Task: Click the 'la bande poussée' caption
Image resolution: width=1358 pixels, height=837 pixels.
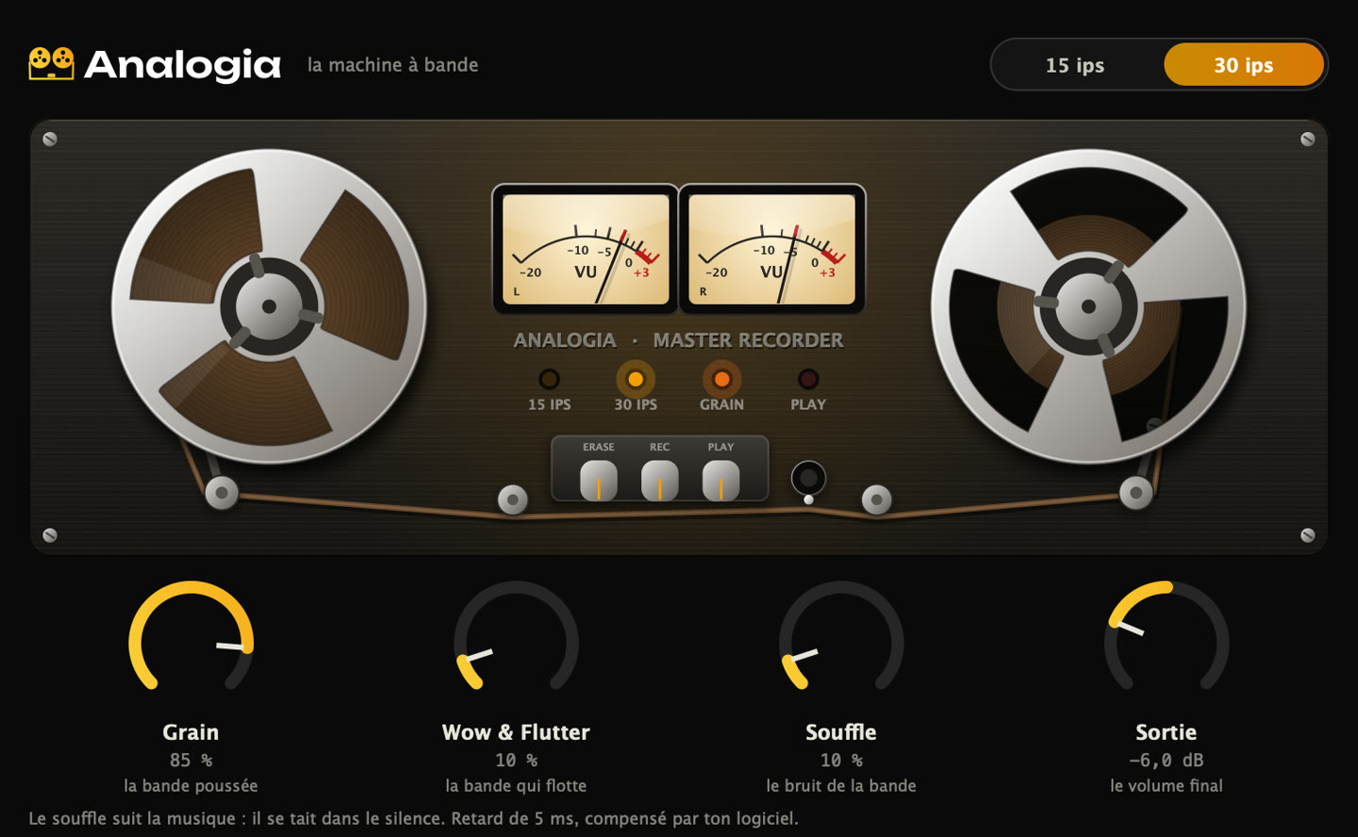Action: click(191, 785)
